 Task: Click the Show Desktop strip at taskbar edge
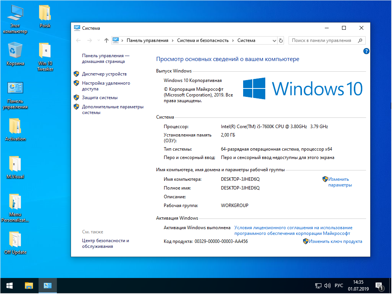point(390,286)
